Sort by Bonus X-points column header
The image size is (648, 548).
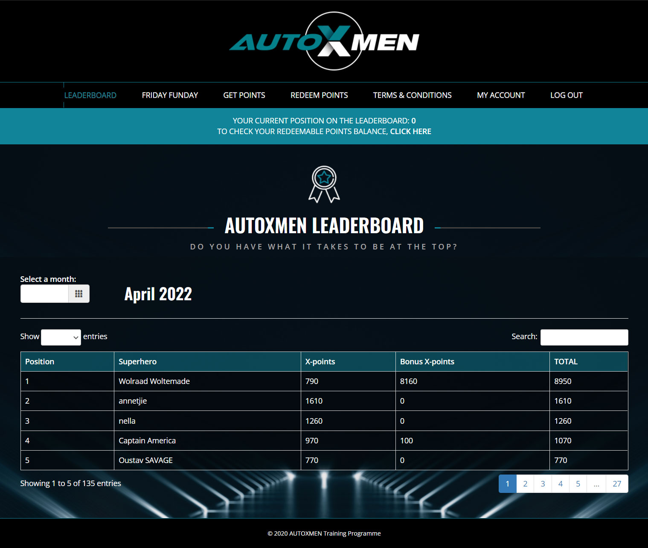427,362
